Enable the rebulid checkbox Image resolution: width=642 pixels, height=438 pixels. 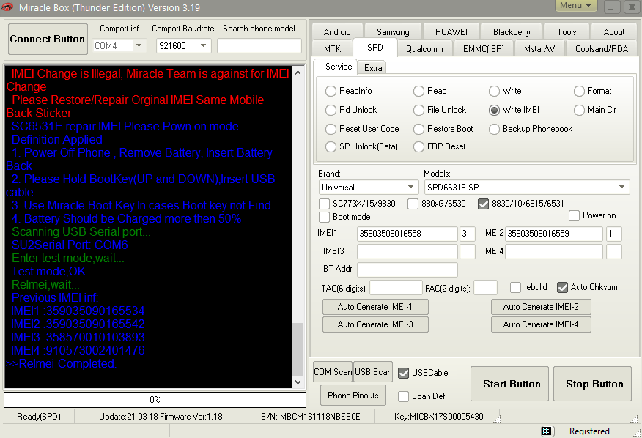(x=515, y=287)
